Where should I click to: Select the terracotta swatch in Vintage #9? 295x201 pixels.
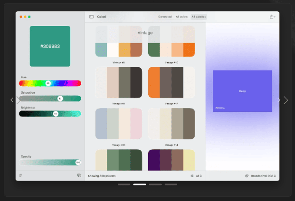(136, 50)
